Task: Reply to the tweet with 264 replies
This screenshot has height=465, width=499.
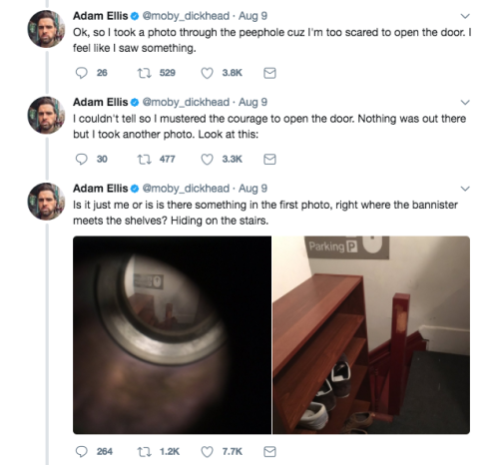Action: point(82,452)
